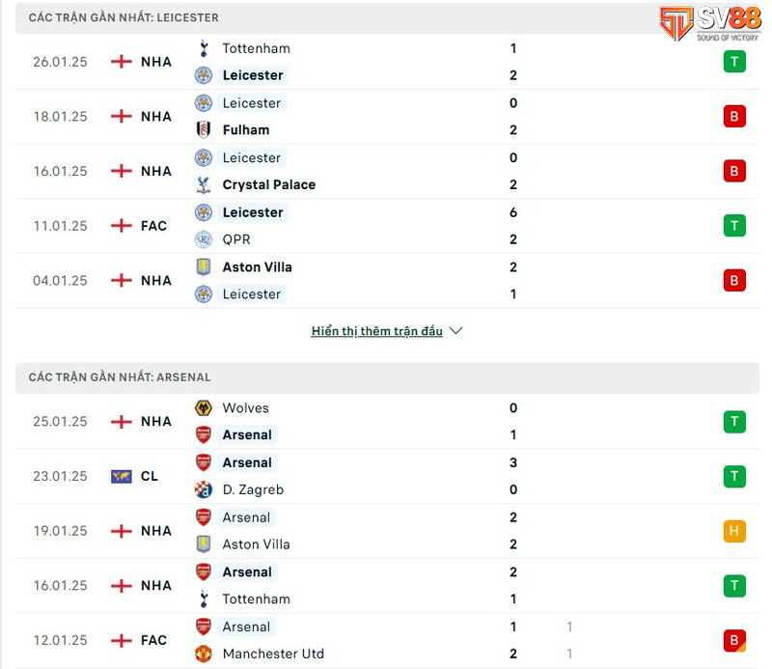This screenshot has height=669, width=772.
Task: Open the Các trận gần nhất: Arsenal header
Action: point(120,377)
